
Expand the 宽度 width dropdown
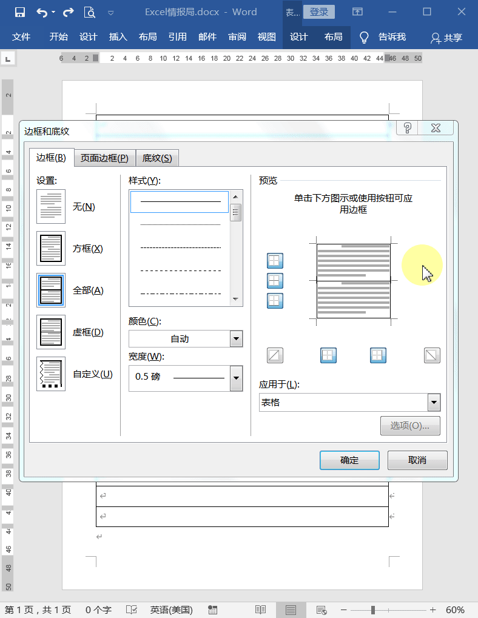[236, 378]
